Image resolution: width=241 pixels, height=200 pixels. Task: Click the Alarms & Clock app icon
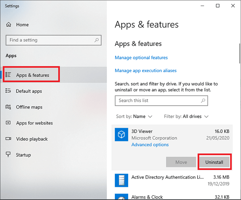tap(121, 197)
